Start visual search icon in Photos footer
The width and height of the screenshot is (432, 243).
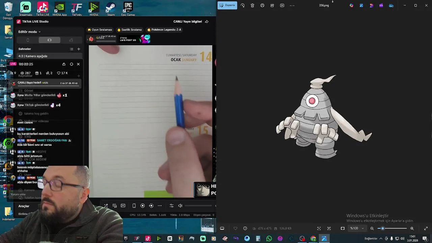pyautogui.click(x=319, y=228)
